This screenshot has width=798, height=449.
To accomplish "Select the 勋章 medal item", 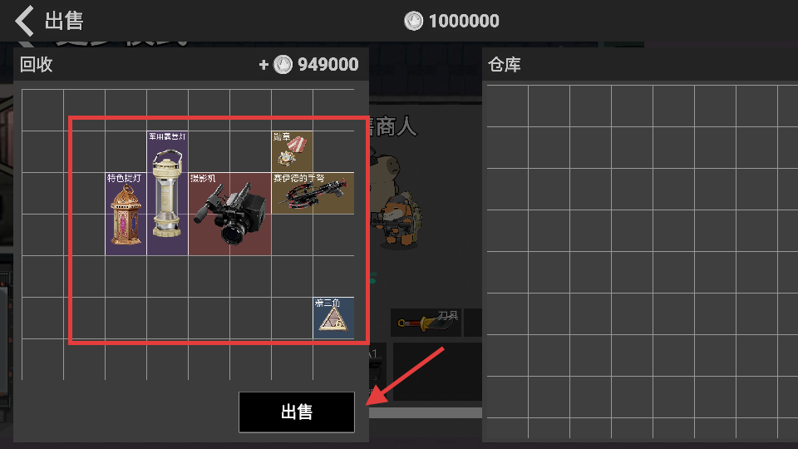I will click(x=292, y=151).
